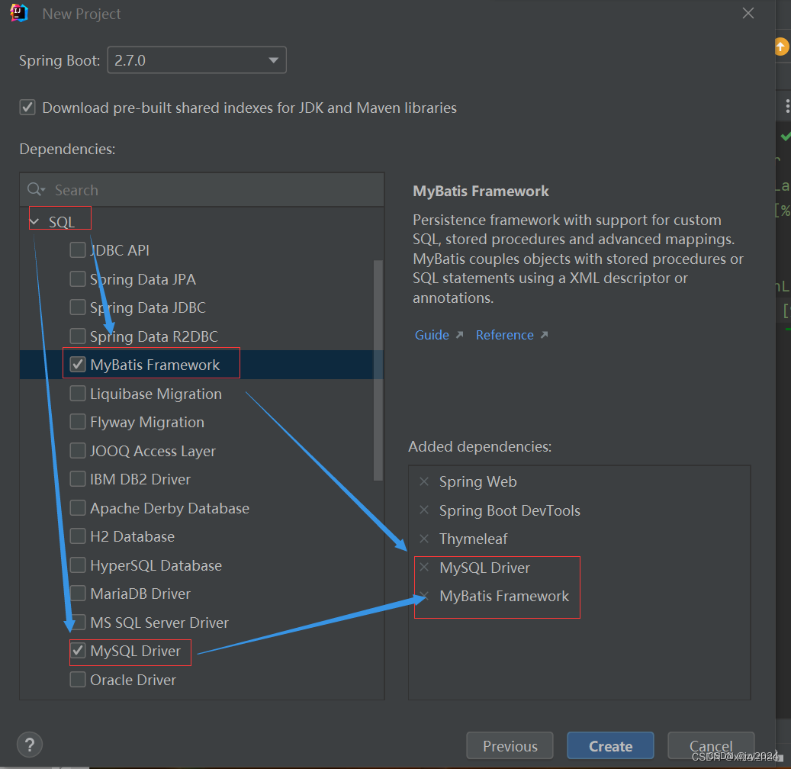Image resolution: width=791 pixels, height=769 pixels.
Task: Select 'MySQL Driver' in added dependencies list
Action: [x=484, y=568]
